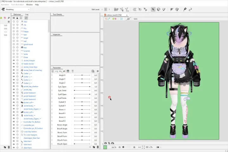Screen dimensions: 228x152
Task: Toggle lock circle for Jacket_Cross Keys
Action: click(x=17, y=67)
